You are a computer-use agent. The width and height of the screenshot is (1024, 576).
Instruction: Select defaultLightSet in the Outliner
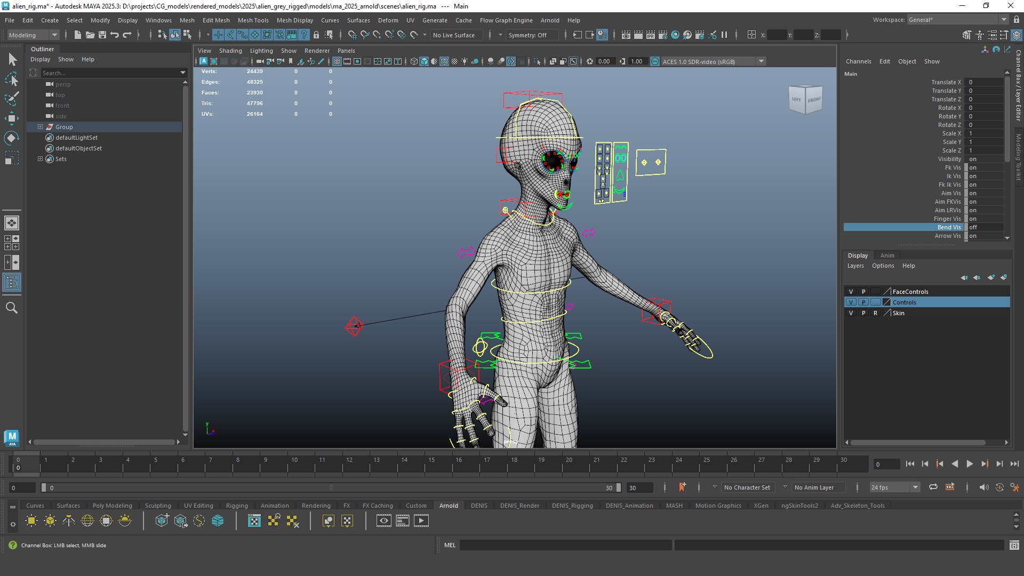pyautogui.click(x=76, y=138)
